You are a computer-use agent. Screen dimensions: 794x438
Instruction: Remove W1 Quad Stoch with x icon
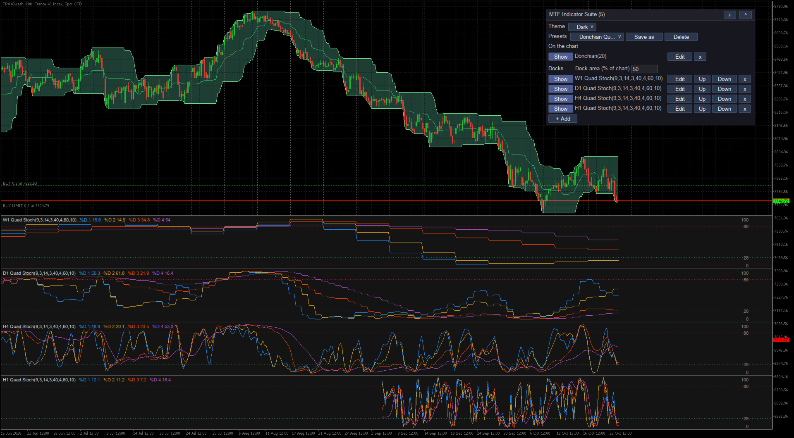[744, 79]
